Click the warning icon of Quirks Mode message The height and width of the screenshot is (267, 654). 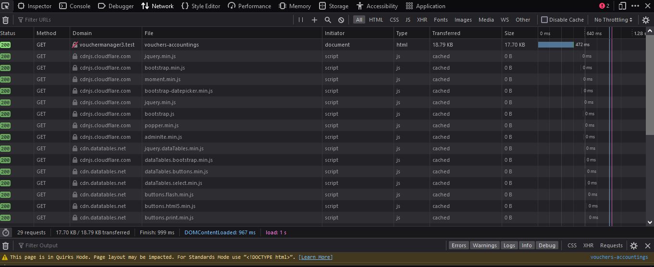coord(5,257)
